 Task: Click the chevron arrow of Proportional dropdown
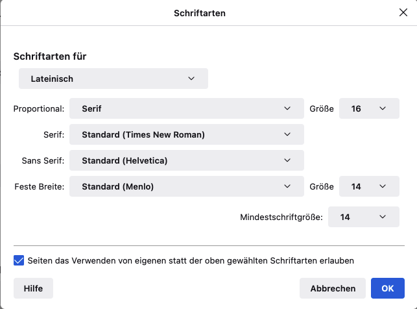(288, 108)
